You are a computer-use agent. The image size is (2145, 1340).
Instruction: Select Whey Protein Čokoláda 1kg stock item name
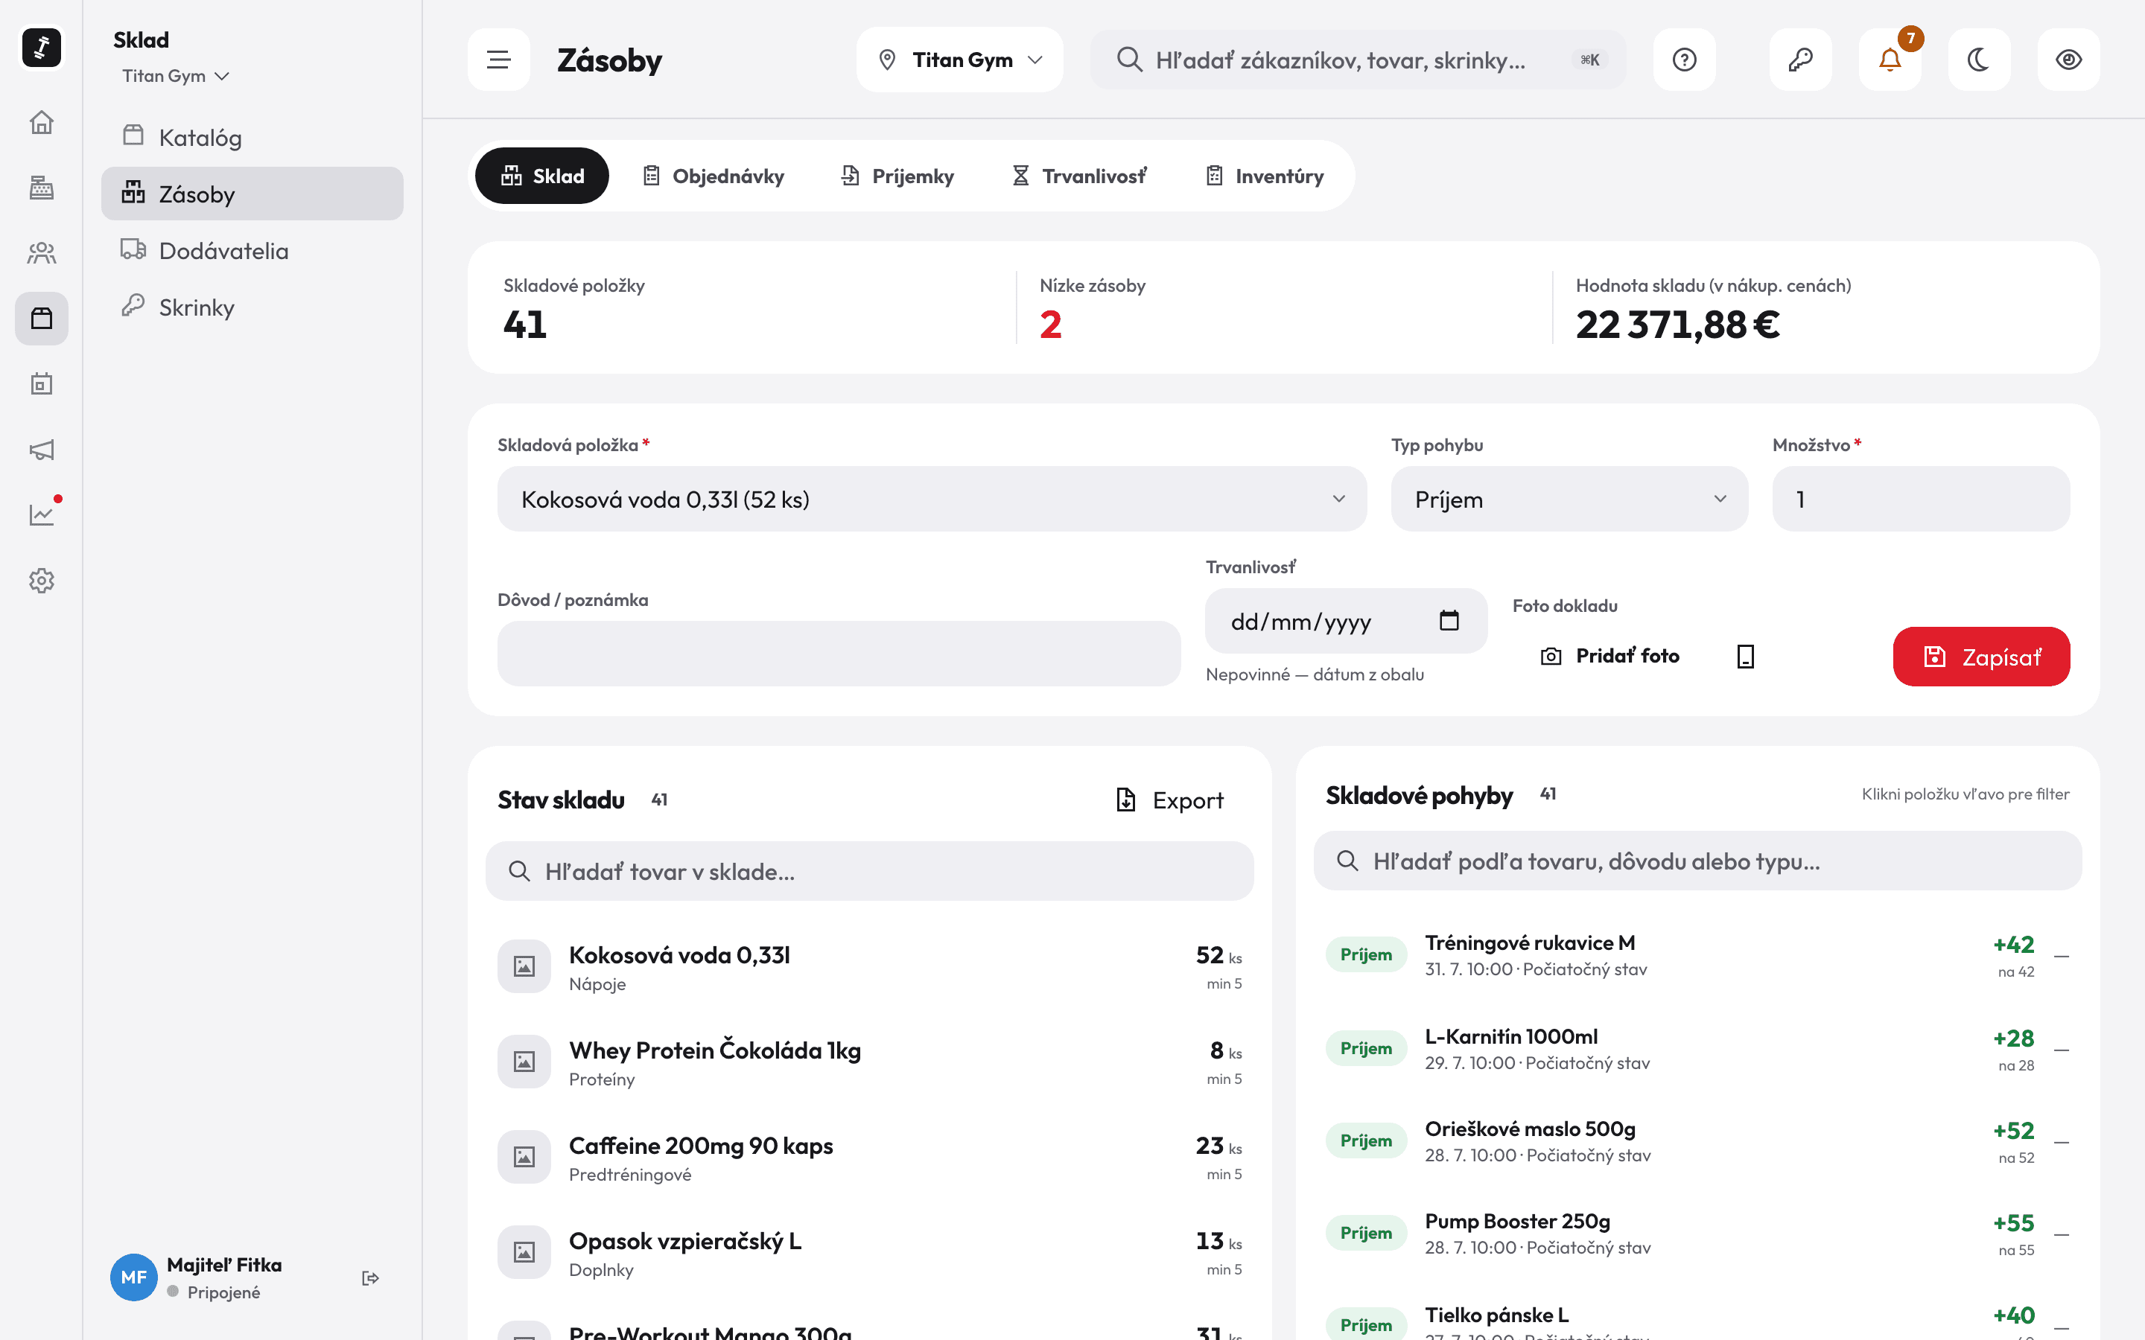coord(714,1050)
